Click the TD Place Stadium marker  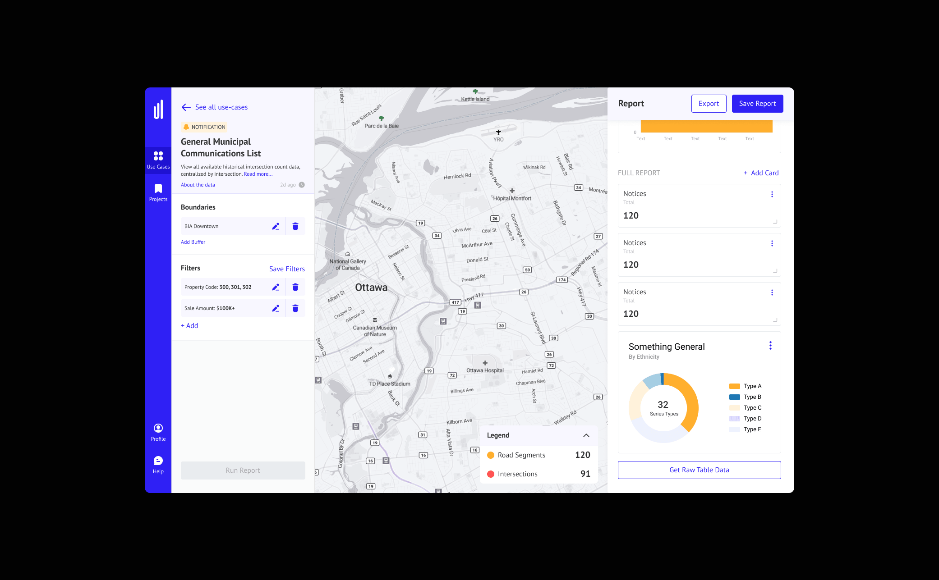390,376
